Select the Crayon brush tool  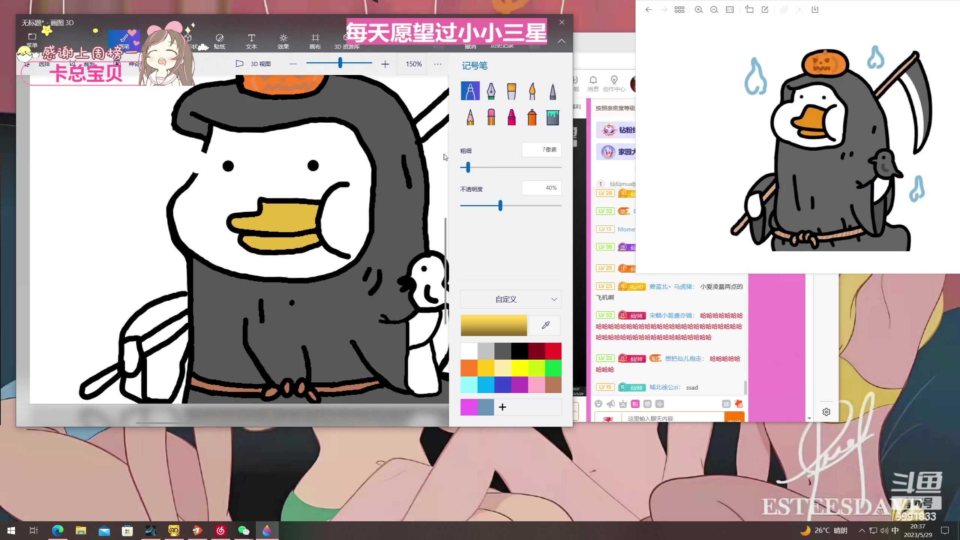tap(511, 117)
